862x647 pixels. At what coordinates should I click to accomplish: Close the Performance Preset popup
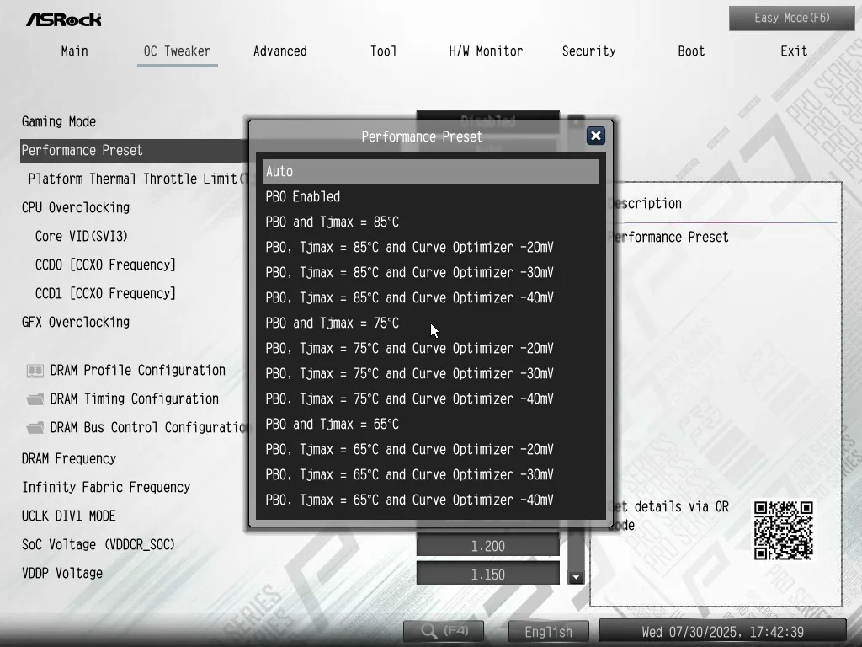[595, 136]
